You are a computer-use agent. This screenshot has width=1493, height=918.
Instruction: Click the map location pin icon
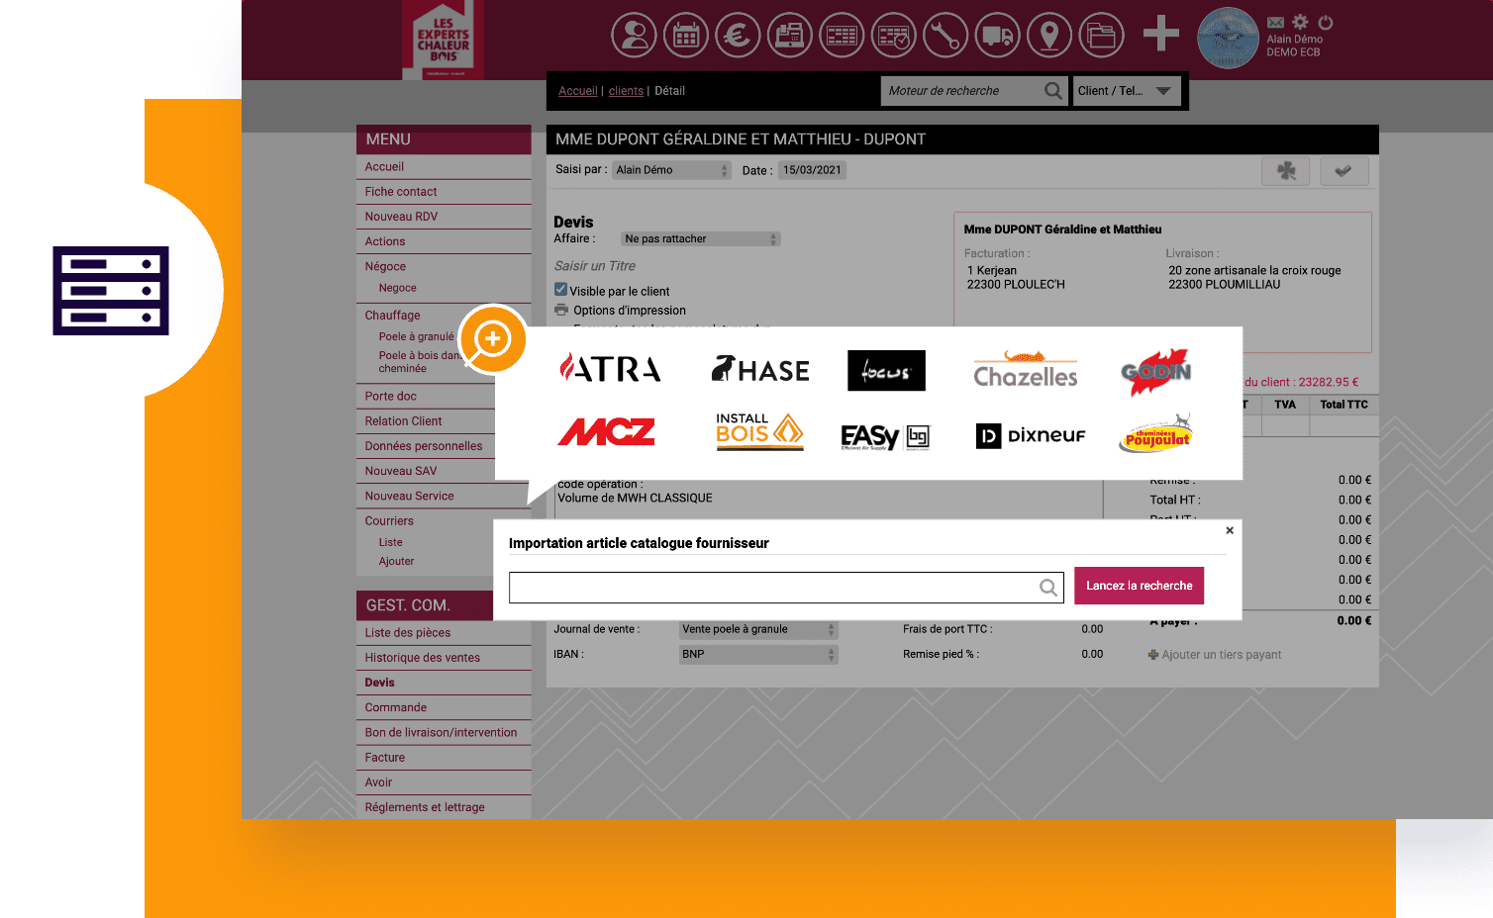(x=1049, y=35)
